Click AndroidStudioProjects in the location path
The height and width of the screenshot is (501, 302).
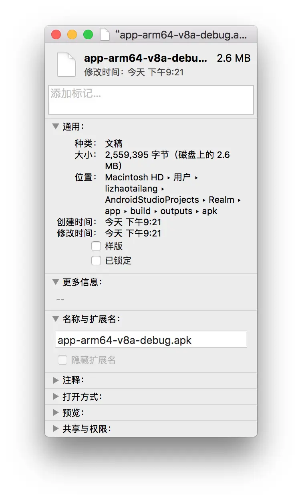point(152,200)
